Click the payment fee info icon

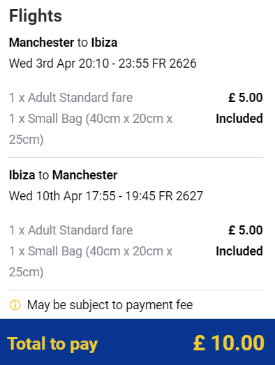click(15, 305)
